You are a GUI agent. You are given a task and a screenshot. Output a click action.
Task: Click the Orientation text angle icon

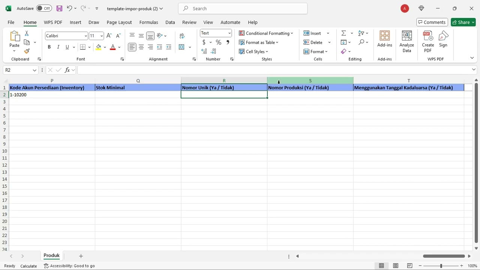point(159,36)
